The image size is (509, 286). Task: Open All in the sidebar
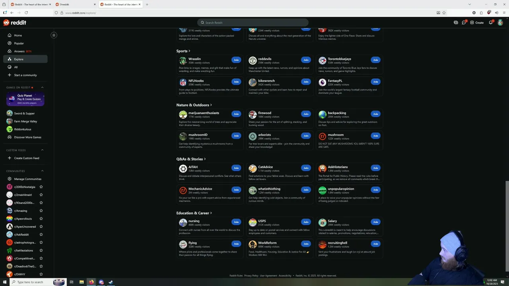[x=25, y=67]
